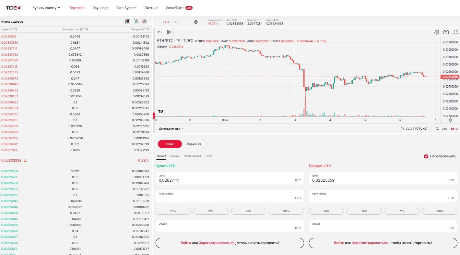The width and height of the screenshot is (460, 255).
Task: Show combined buy and sell order book view
Action: pos(128,22)
